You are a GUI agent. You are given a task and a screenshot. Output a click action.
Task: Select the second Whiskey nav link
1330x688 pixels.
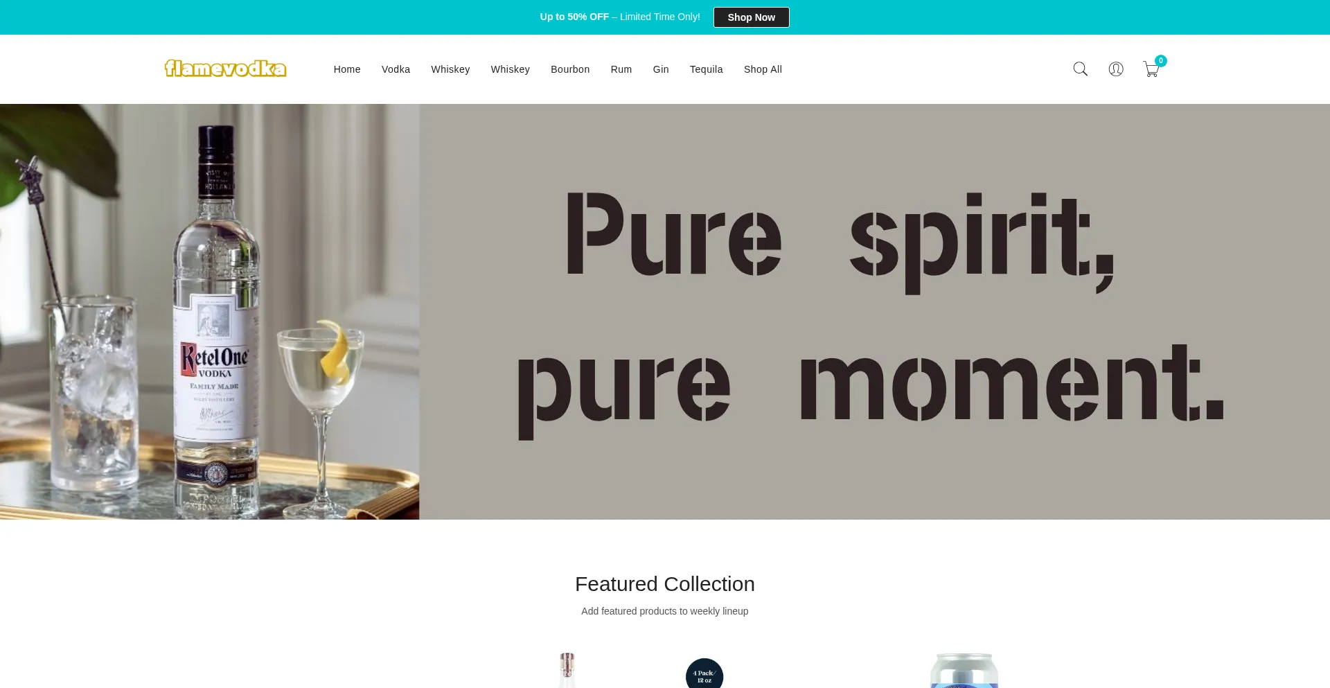point(511,69)
